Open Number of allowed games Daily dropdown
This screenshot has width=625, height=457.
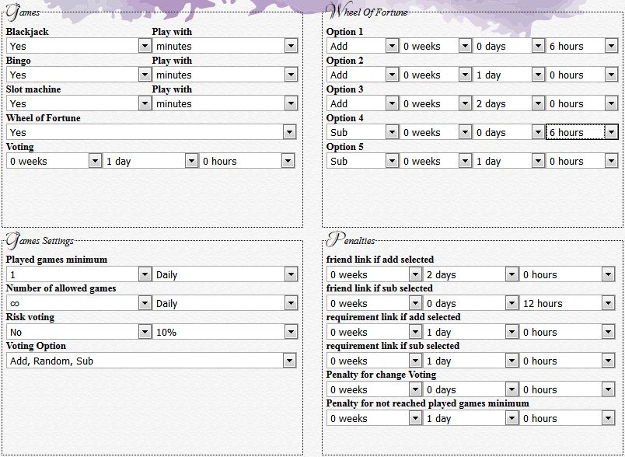(225, 303)
